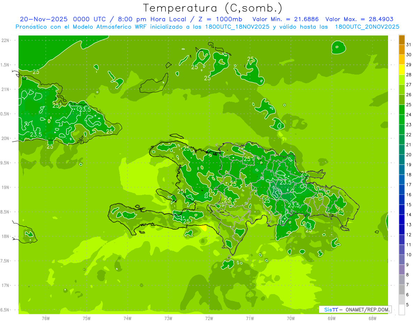
Task: Click the legend value "17"
Action: [x=409, y=185]
